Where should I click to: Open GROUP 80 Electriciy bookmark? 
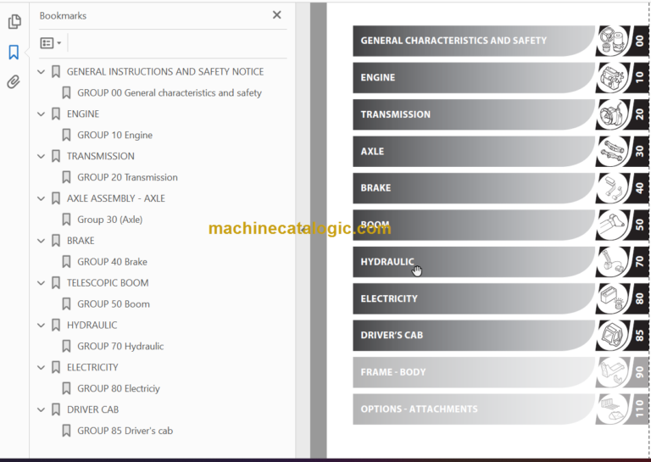[119, 389]
